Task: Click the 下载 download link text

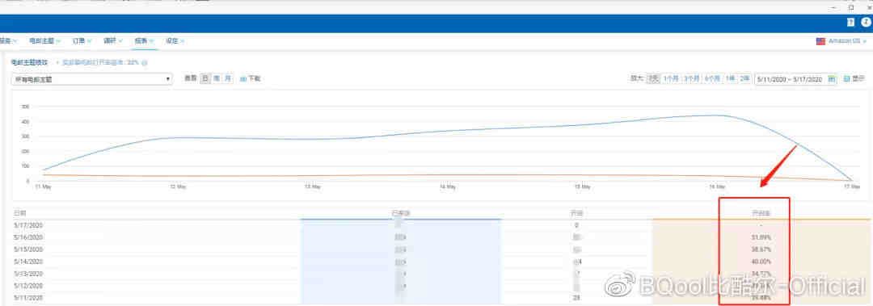Action: click(254, 79)
